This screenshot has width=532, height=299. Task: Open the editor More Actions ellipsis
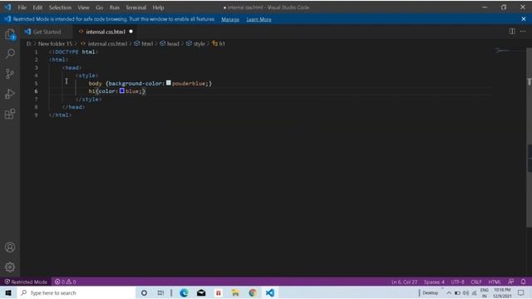[523, 32]
